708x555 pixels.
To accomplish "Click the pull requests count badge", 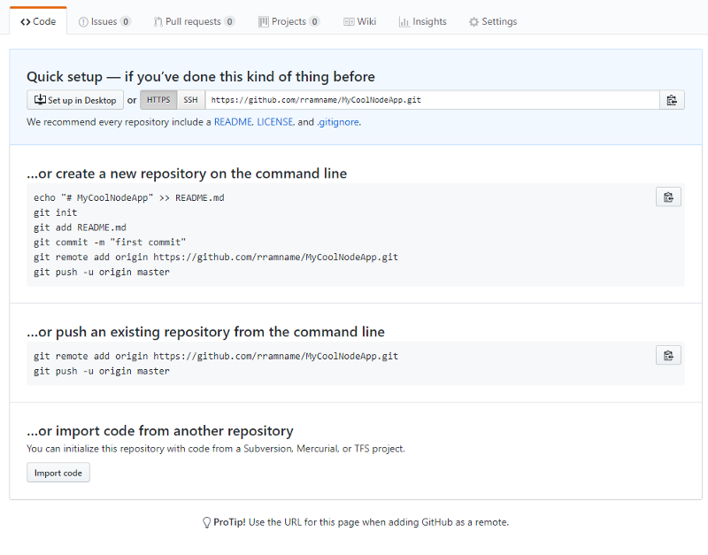I will tap(230, 21).
